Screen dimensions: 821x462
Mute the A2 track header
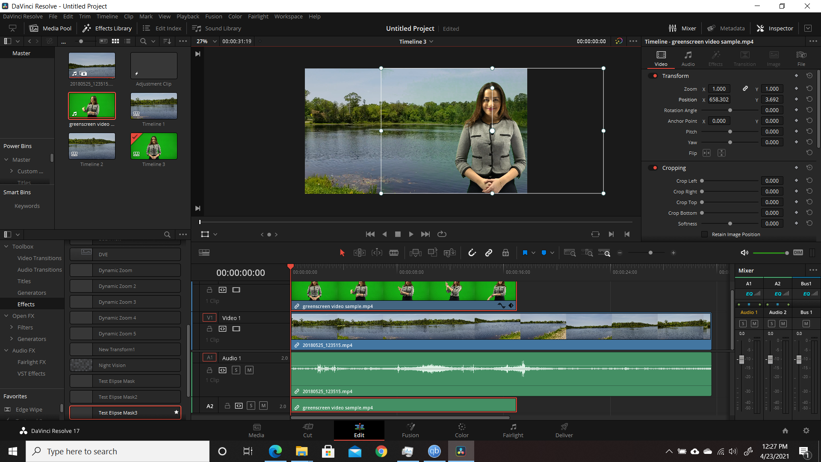click(x=263, y=406)
